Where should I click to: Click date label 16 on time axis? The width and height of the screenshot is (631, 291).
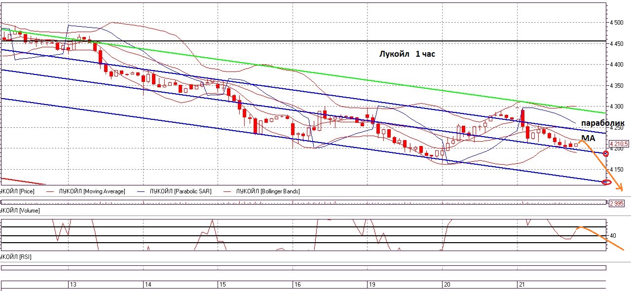pos(297,285)
